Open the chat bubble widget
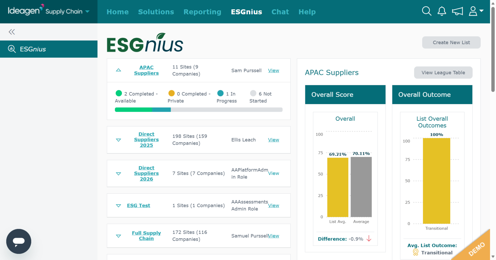Viewport: 496px width, 260px height. click(x=19, y=241)
